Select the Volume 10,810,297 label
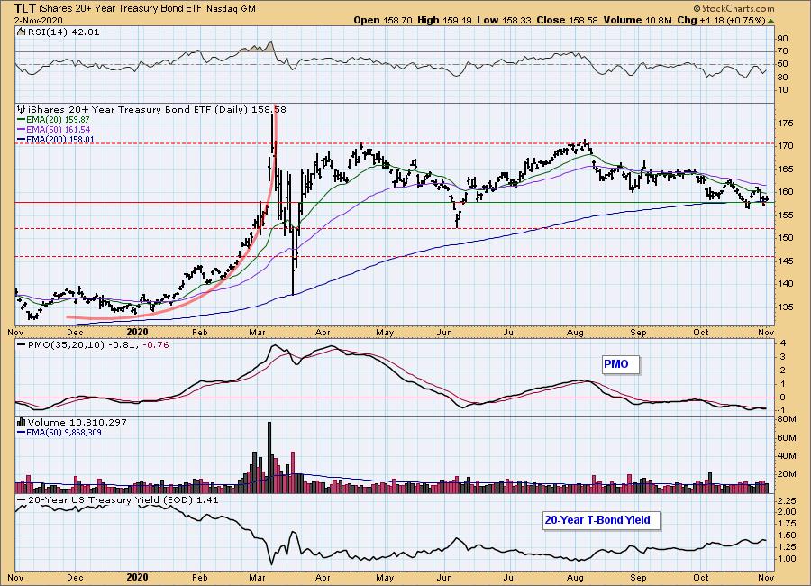The image size is (811, 586). 77,423
